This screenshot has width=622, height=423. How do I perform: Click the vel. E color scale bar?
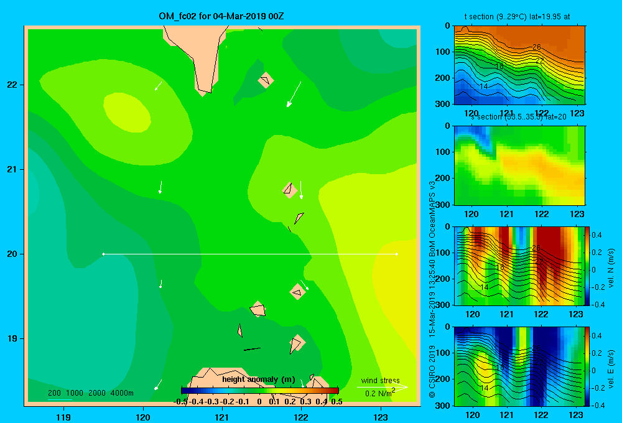[x=588, y=366]
